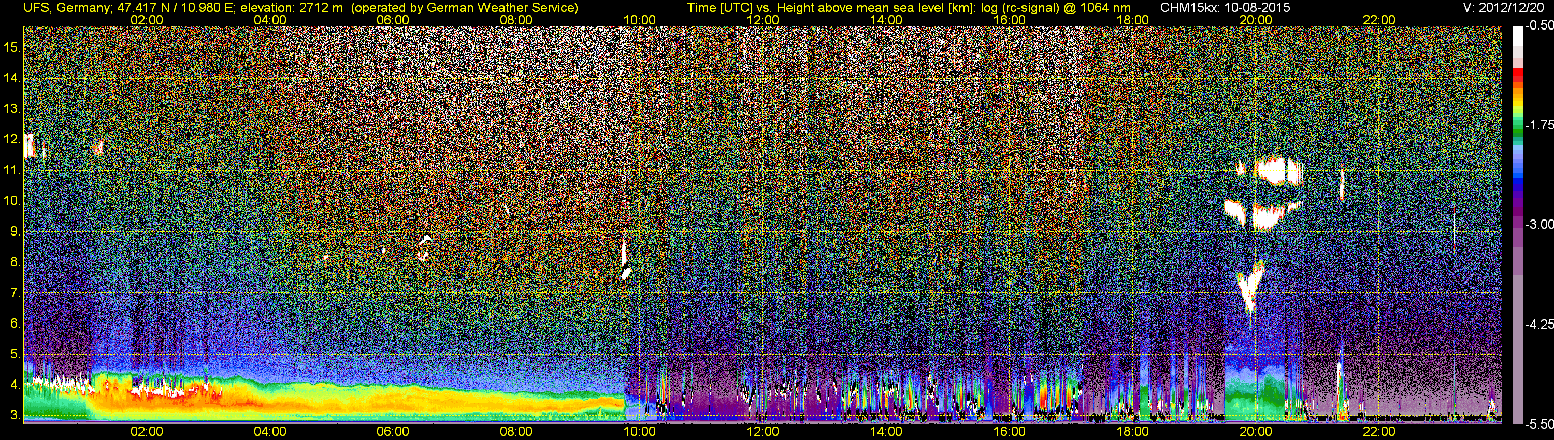Image resolution: width=1554 pixels, height=440 pixels.
Task: Click the 16:00 label on upper time axis
Action: point(1009,20)
